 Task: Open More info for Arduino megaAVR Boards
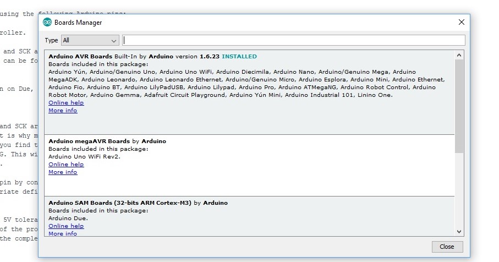63,172
